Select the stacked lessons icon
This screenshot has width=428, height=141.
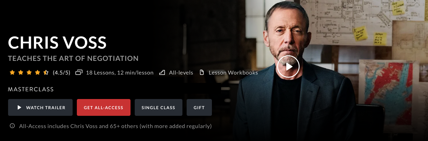[x=79, y=72]
